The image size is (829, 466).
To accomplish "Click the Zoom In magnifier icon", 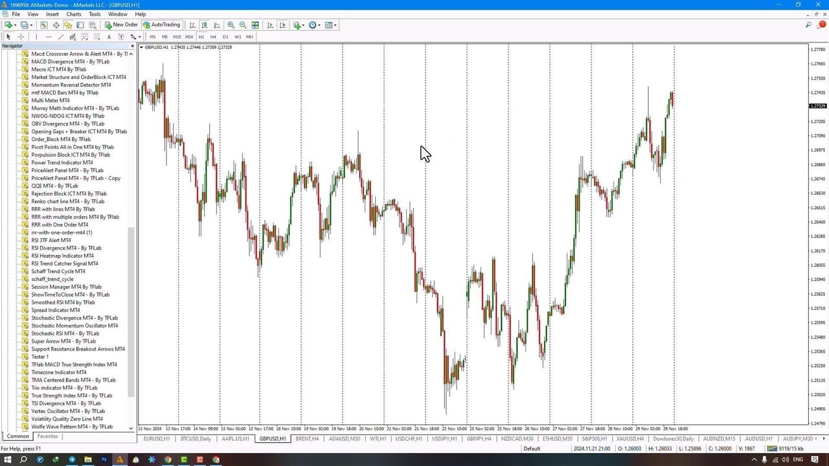I will 231,25.
